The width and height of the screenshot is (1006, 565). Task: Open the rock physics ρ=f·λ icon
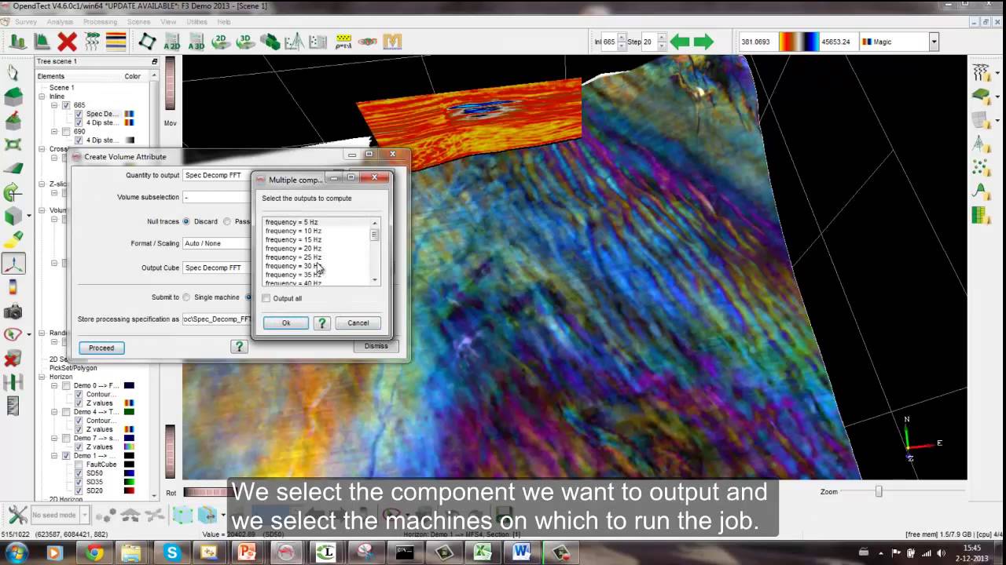pos(343,42)
